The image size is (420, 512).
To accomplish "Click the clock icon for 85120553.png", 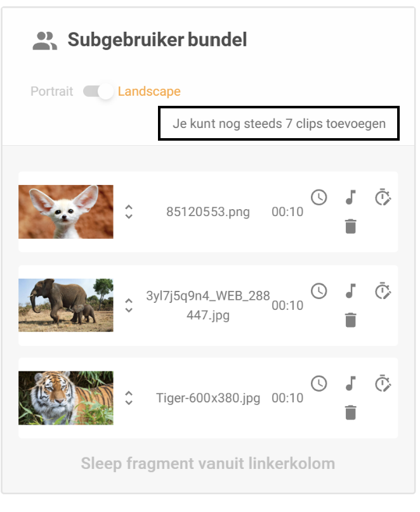I will [x=318, y=197].
